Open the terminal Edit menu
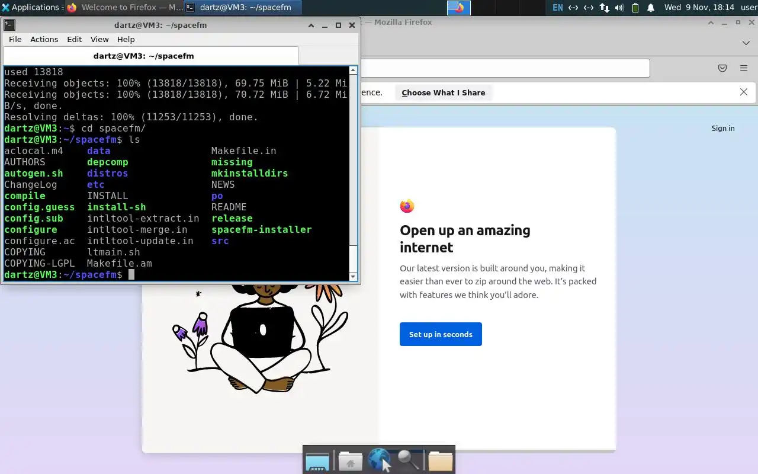Screen dimensions: 758x474 point(74,39)
